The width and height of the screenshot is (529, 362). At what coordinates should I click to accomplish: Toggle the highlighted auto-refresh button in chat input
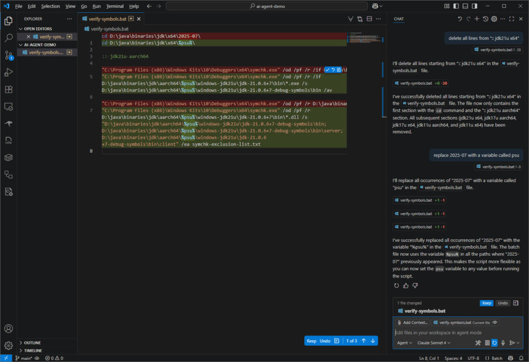tap(494, 343)
